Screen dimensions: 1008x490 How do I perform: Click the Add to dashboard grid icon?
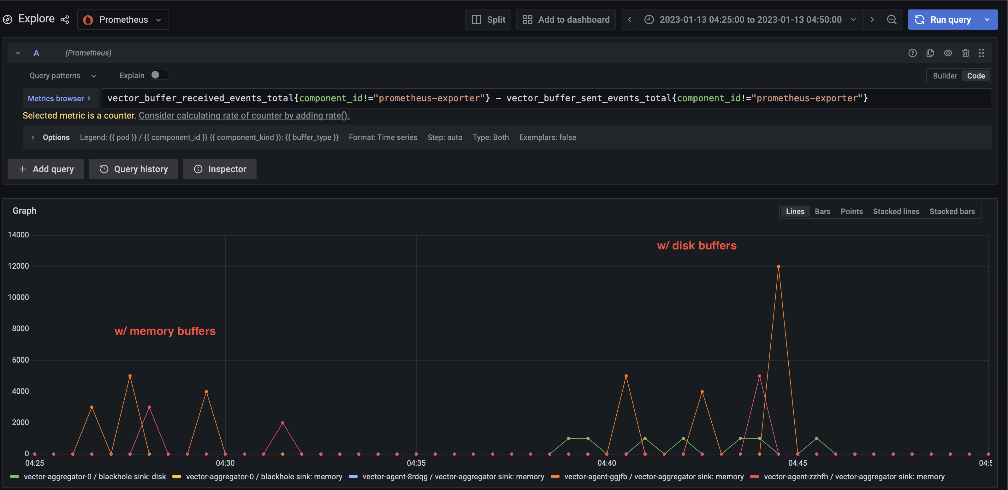(527, 19)
